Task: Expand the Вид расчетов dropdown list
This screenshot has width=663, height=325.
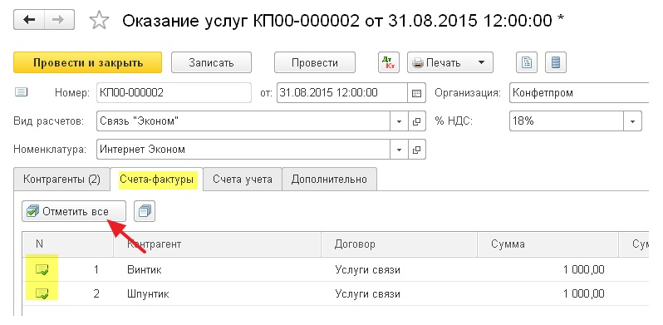Action: [x=399, y=121]
